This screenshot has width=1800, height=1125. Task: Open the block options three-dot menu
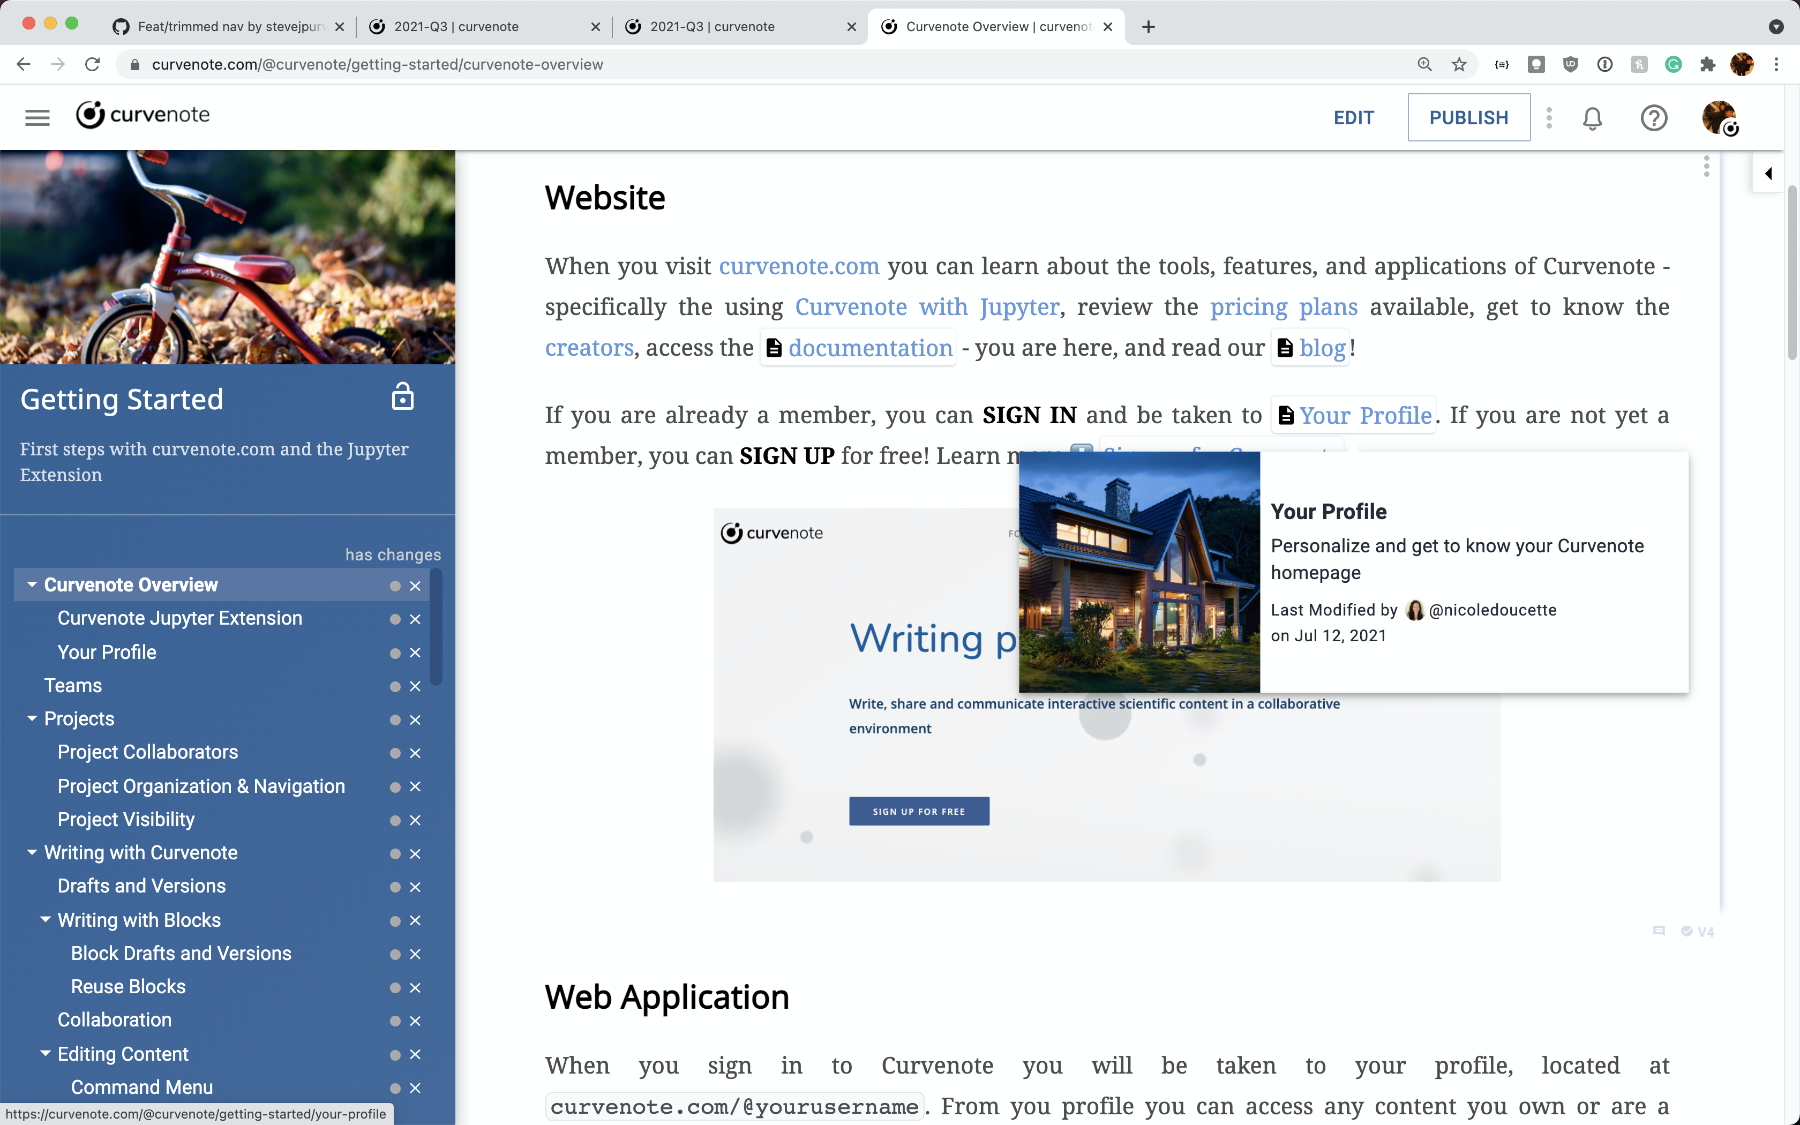pyautogui.click(x=1706, y=166)
